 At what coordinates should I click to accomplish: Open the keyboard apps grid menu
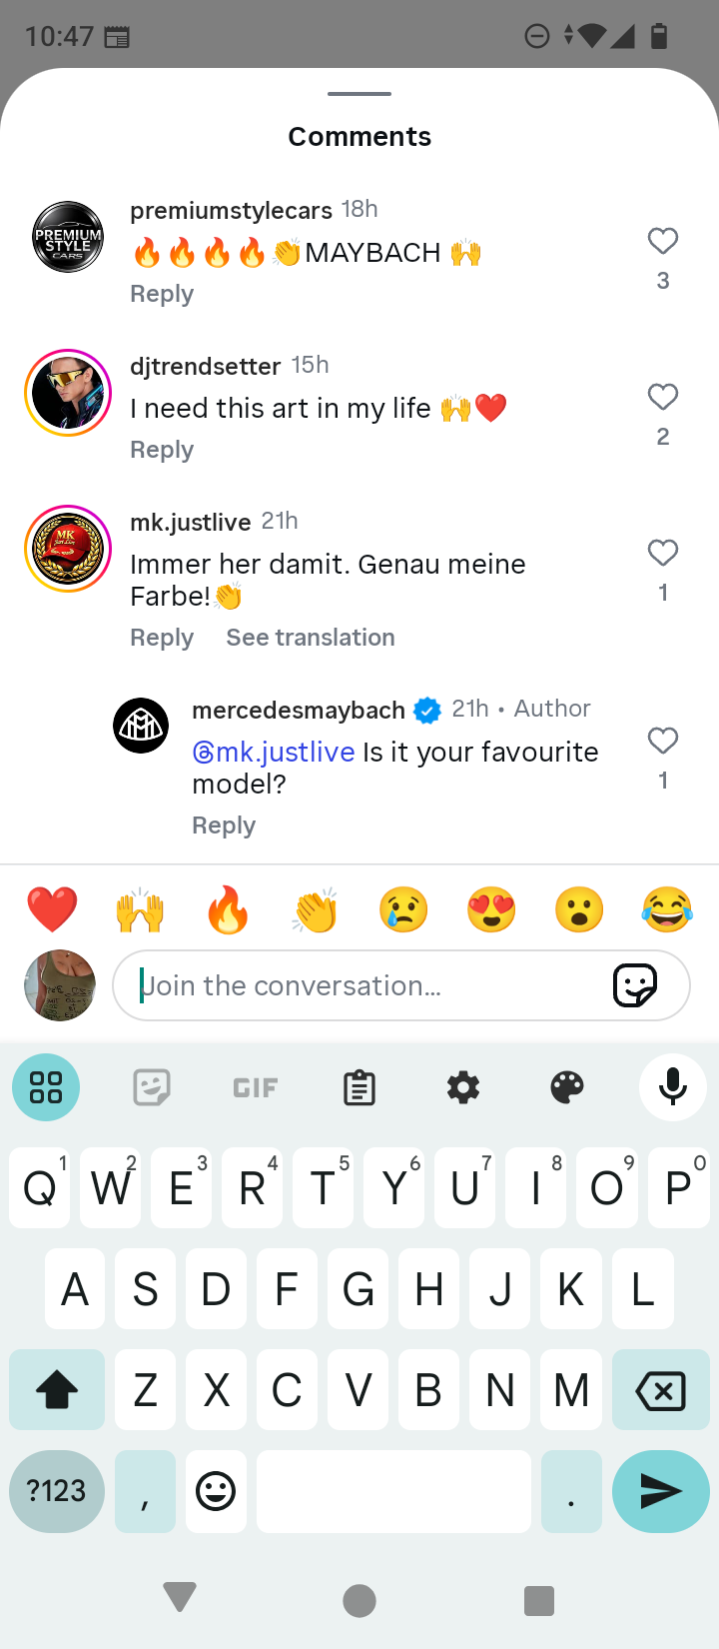(46, 1087)
